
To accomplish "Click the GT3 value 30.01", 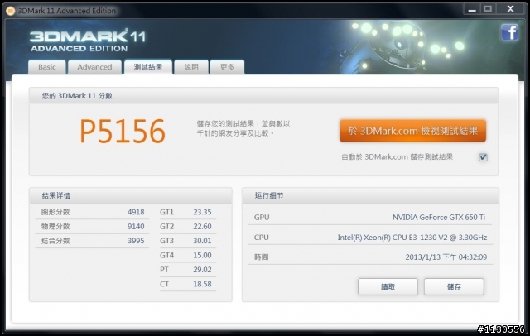I will coord(202,241).
